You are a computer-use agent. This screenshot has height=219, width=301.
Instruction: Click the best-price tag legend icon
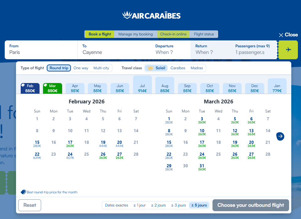[x=23, y=192]
